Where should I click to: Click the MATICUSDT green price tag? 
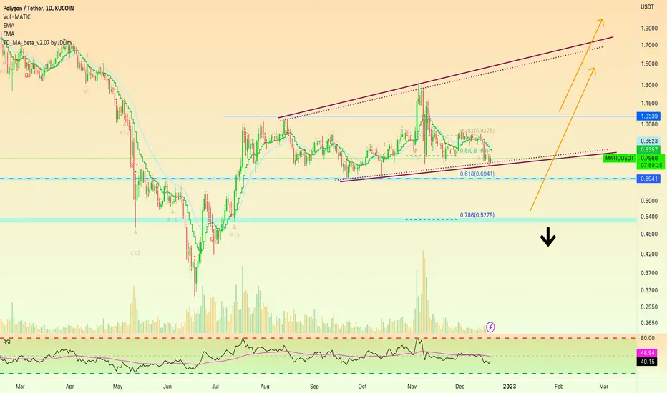click(619, 159)
